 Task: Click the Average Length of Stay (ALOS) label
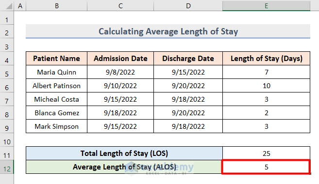coord(124,167)
